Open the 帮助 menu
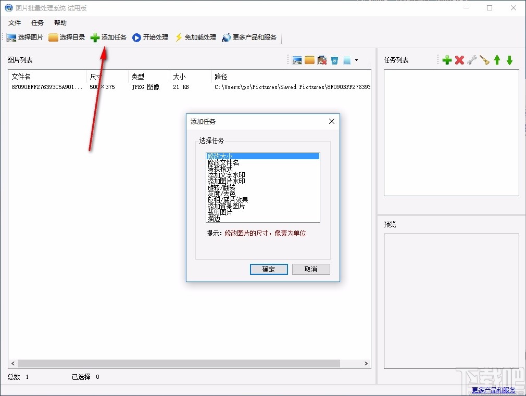This screenshot has height=396, width=526. coord(59,23)
